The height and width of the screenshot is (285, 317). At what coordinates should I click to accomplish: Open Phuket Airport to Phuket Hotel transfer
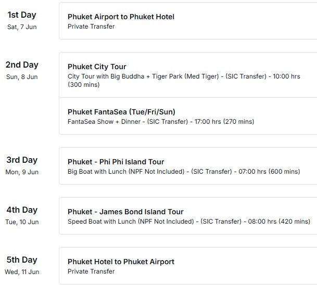121,17
